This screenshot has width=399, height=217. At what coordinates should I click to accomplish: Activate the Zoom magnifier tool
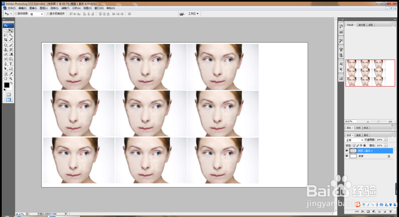click(x=11, y=78)
